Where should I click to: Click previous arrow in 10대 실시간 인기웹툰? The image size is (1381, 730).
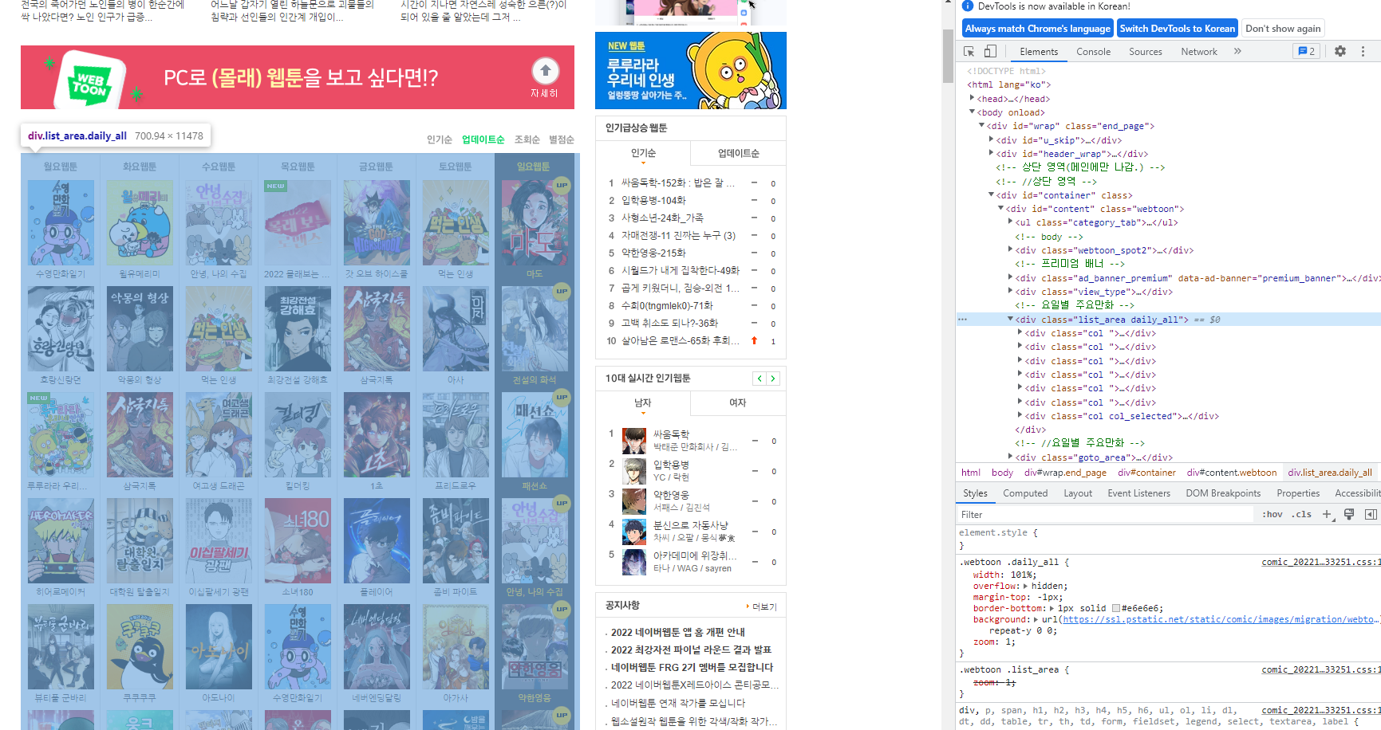760,379
